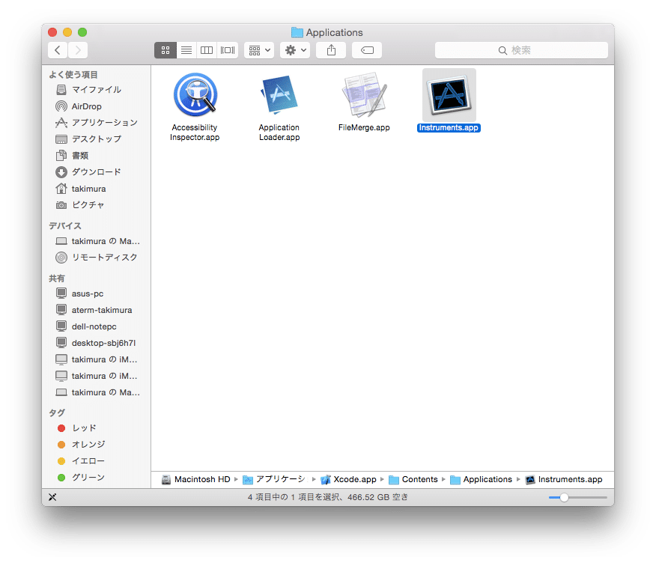
Task: Click the アプリケーシ folder in the path bar
Action: pos(275,479)
